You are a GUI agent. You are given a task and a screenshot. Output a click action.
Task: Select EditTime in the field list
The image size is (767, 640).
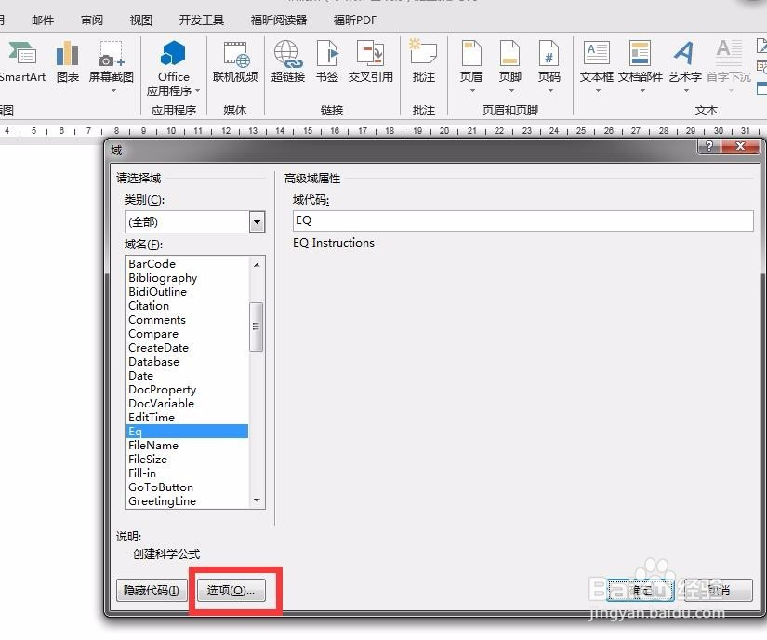tap(152, 418)
